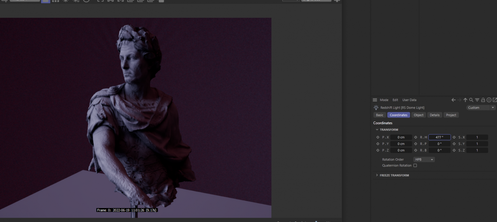497x222 pixels.
Task: Open the Custom layout dropdown
Action: (481, 108)
